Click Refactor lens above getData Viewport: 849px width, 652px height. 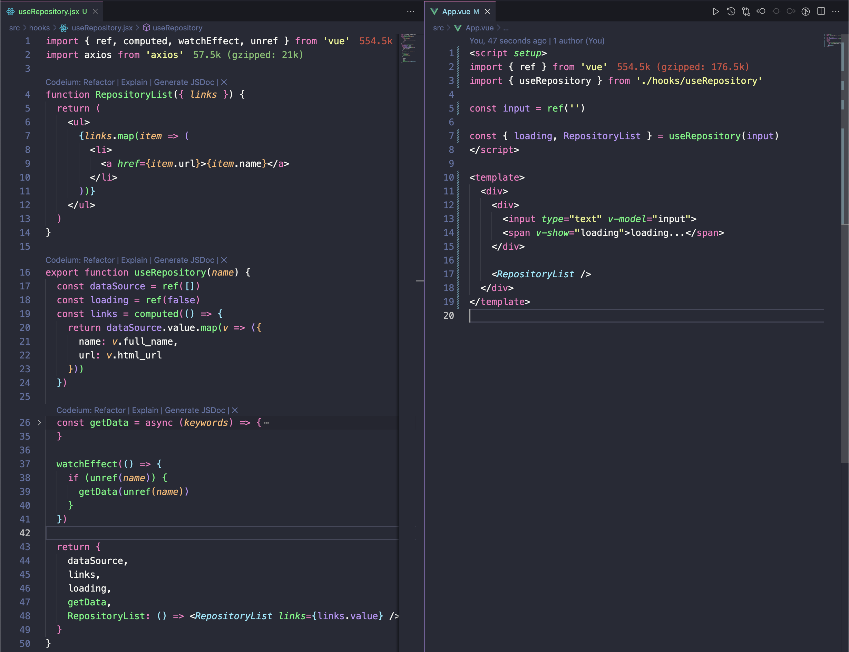tap(110, 410)
